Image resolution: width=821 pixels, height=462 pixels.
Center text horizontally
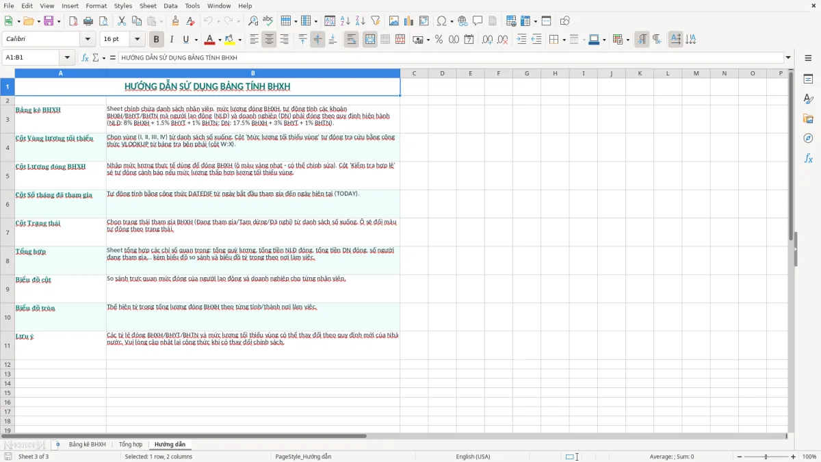[x=269, y=40]
